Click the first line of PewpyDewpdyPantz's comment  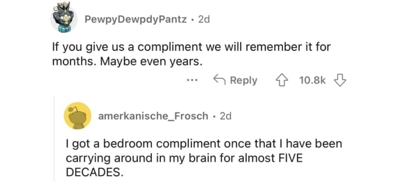pyautogui.click(x=191, y=47)
